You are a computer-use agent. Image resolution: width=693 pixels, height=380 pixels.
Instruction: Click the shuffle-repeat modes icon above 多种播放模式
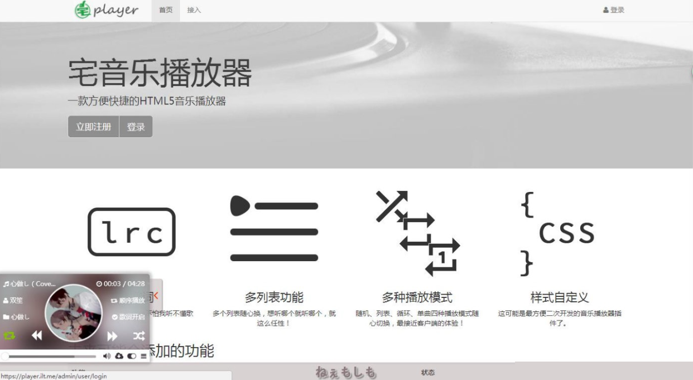coord(417,233)
